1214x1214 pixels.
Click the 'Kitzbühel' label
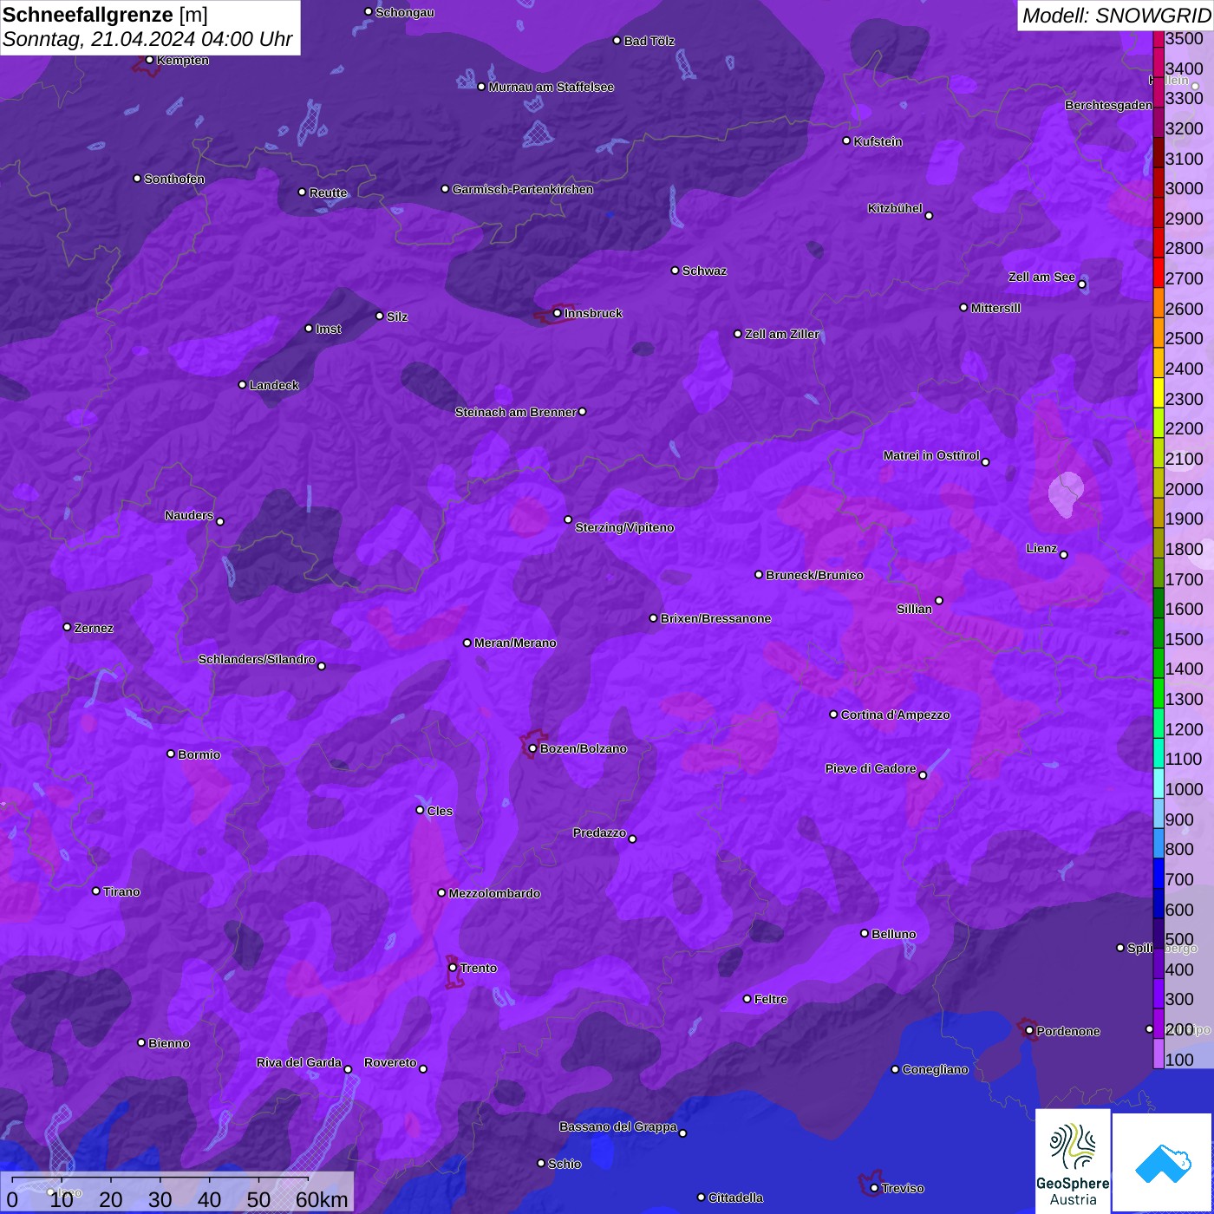tap(895, 208)
